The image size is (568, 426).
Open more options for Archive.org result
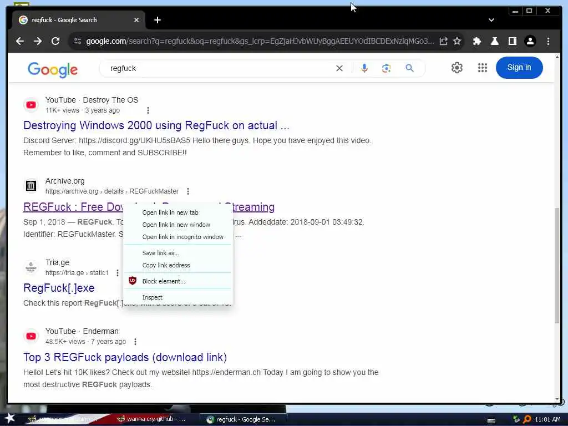[x=187, y=191]
